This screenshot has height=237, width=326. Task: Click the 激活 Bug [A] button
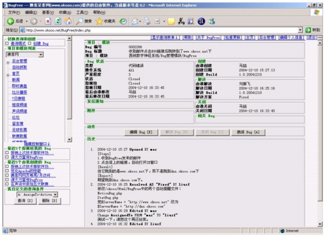[248, 132]
